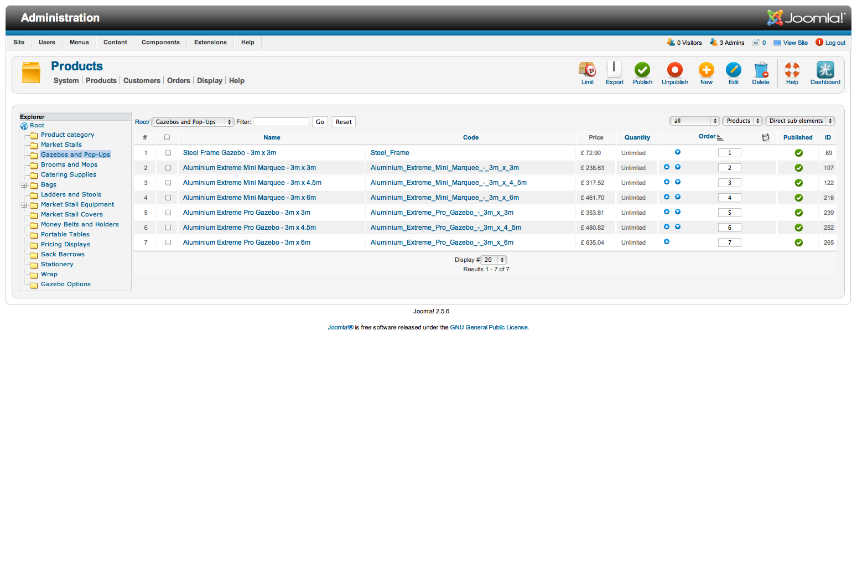
Task: Click the green Publish toolbar icon
Action: [x=642, y=70]
